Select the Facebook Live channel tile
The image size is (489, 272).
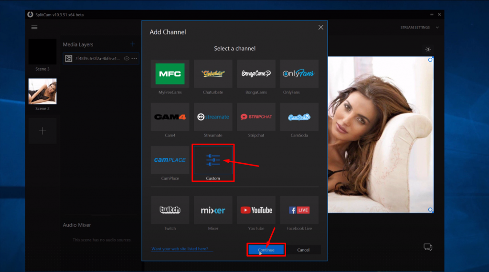pos(299,210)
